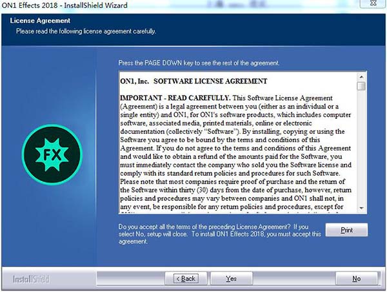Click 'Do you accept all the terms' text
This screenshot has height=292, width=387.
pos(220,234)
